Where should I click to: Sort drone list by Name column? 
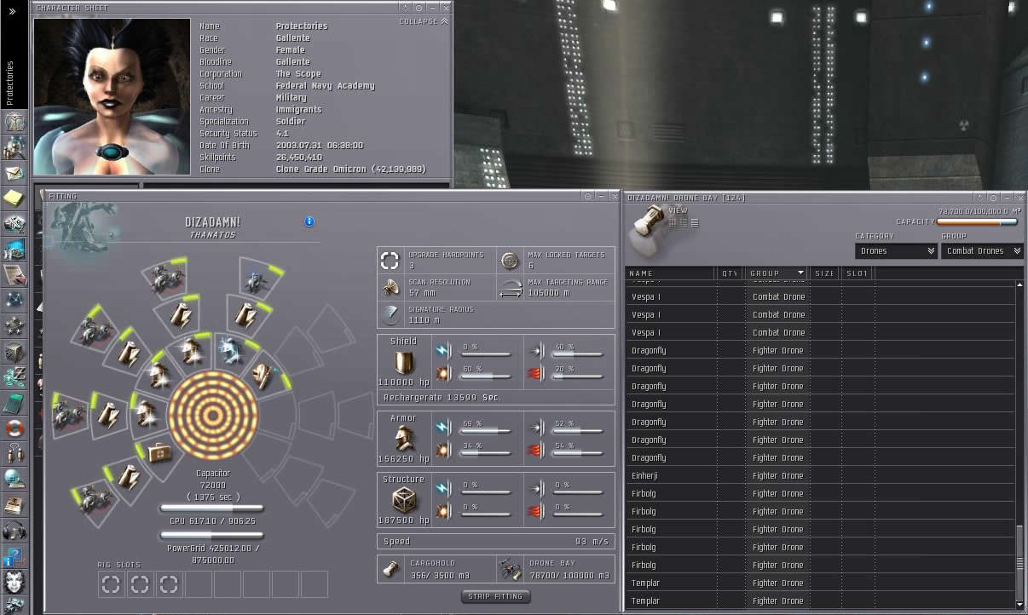tap(670, 273)
